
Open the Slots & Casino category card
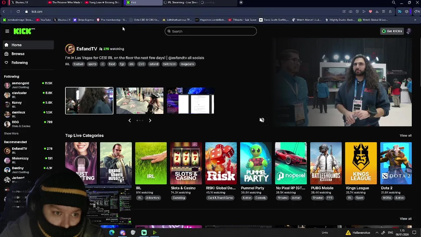point(186,163)
